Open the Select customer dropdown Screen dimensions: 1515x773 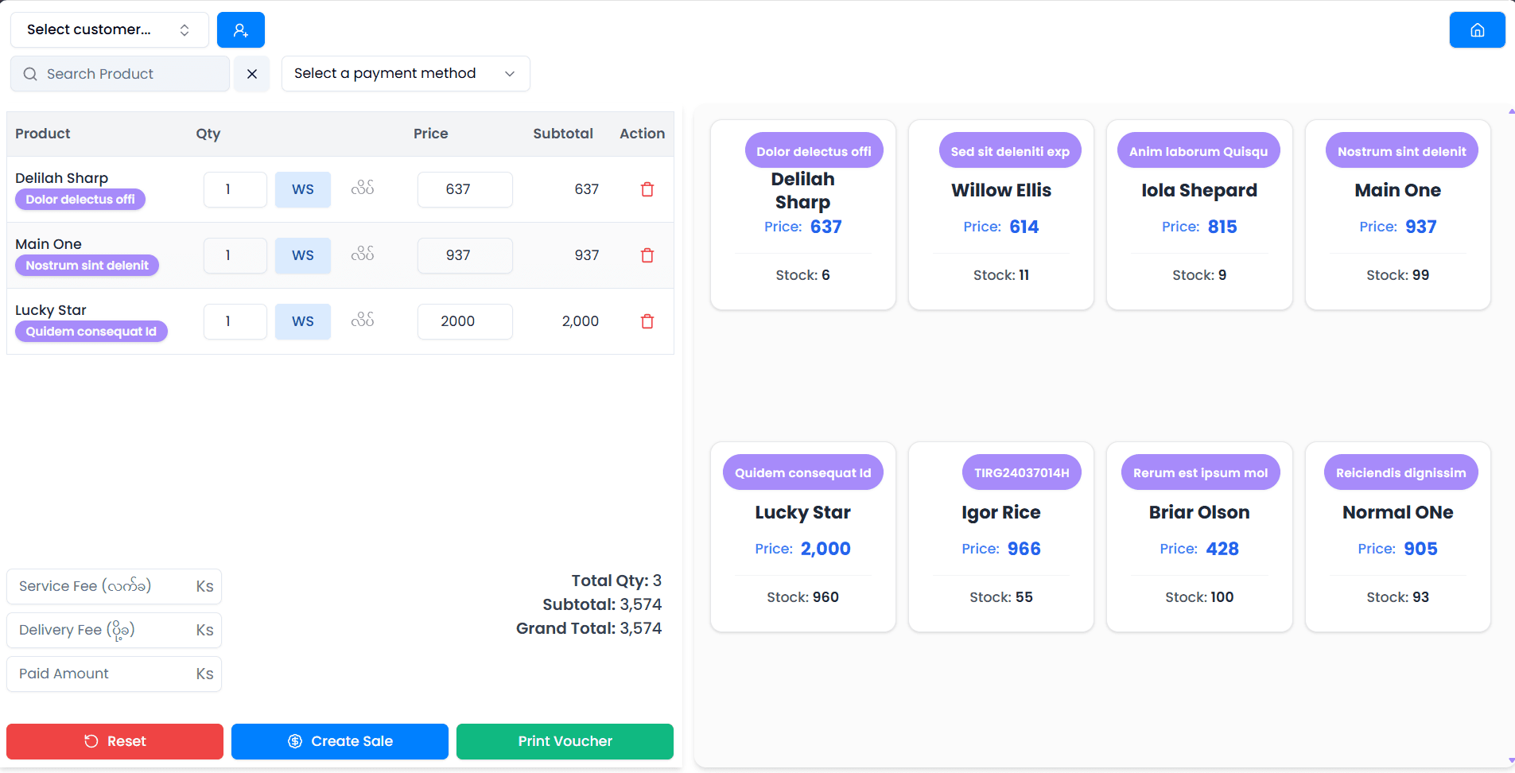click(x=109, y=30)
